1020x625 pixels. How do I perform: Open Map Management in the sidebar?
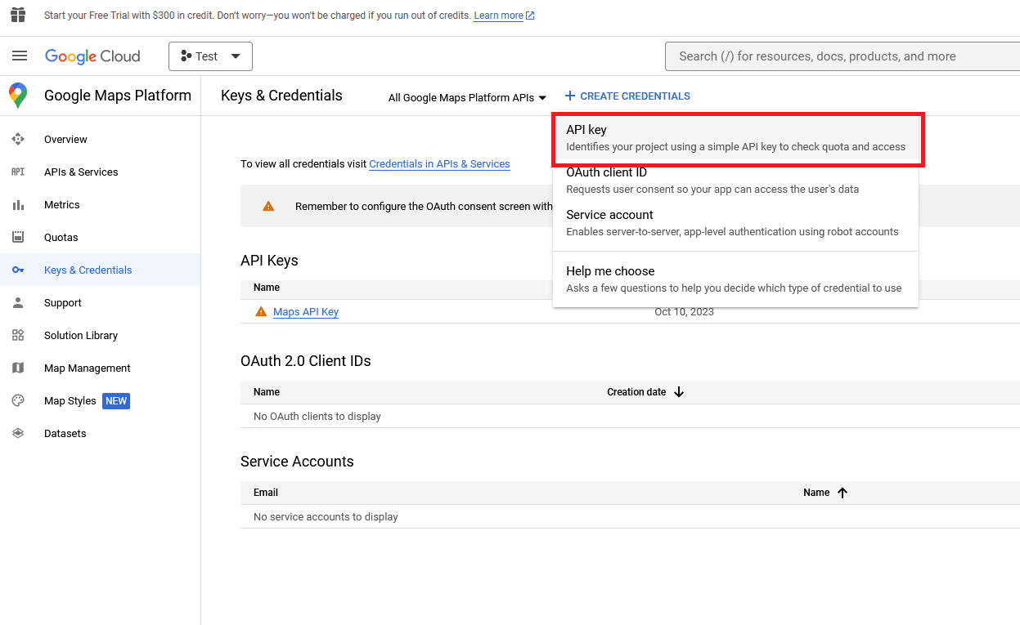[88, 368]
